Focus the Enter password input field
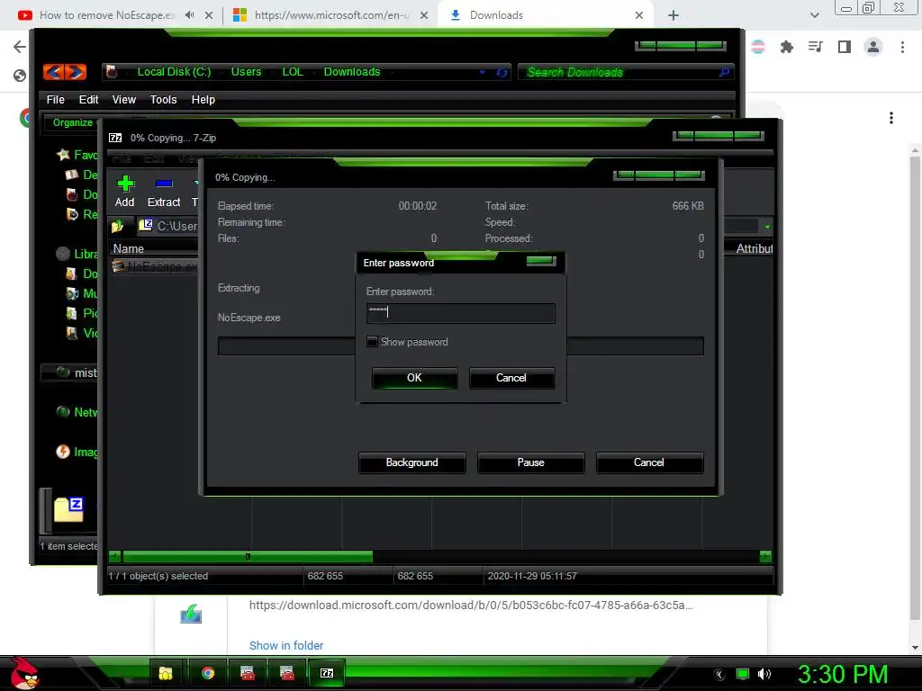 [460, 313]
